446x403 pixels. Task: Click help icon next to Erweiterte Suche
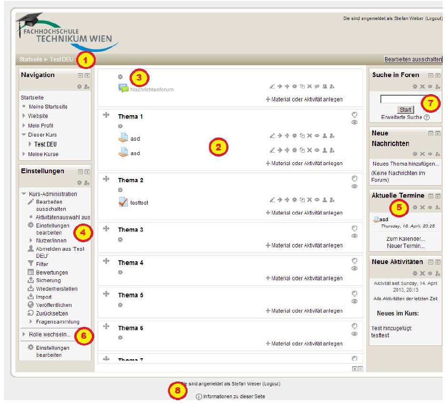point(426,118)
